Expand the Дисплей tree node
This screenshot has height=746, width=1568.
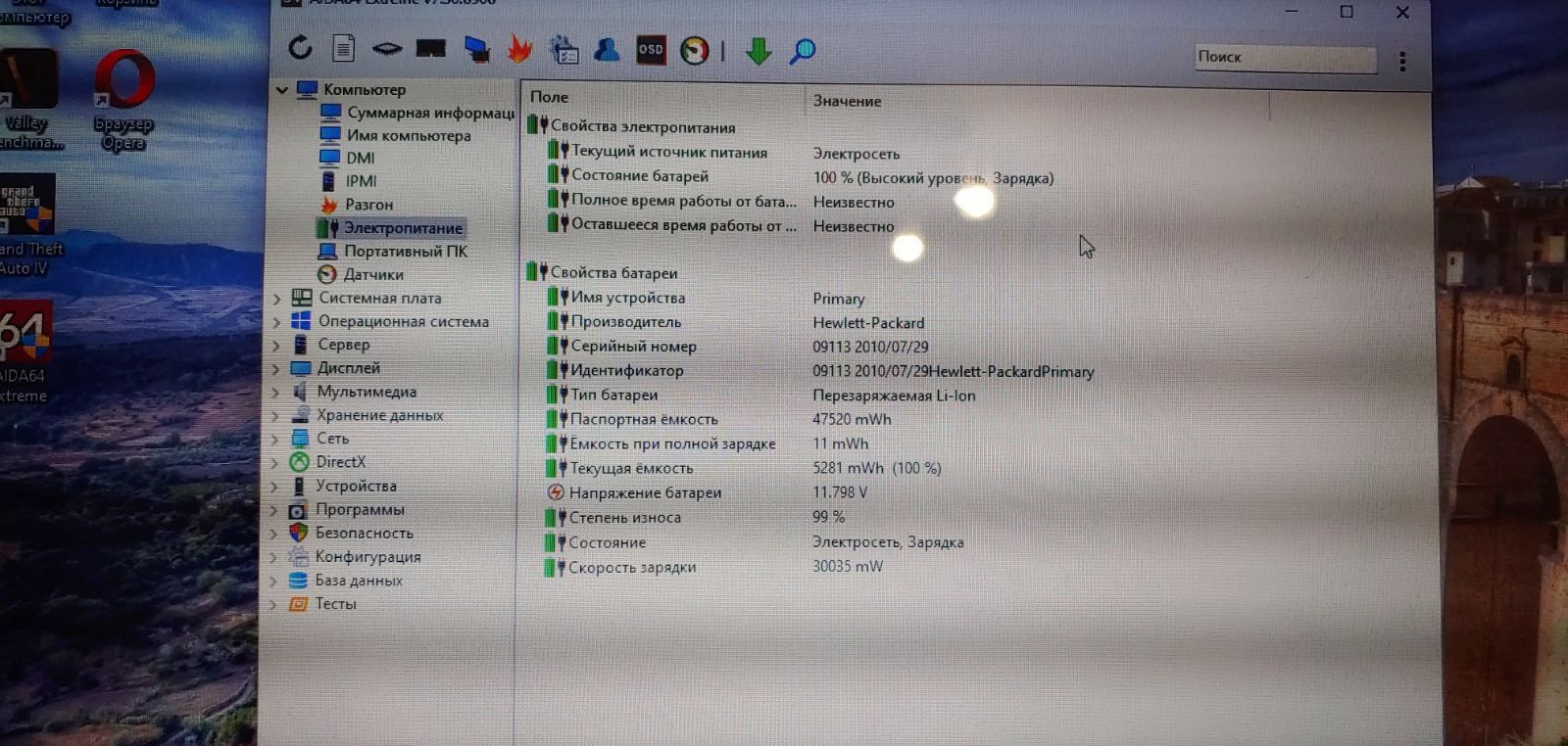[276, 369]
